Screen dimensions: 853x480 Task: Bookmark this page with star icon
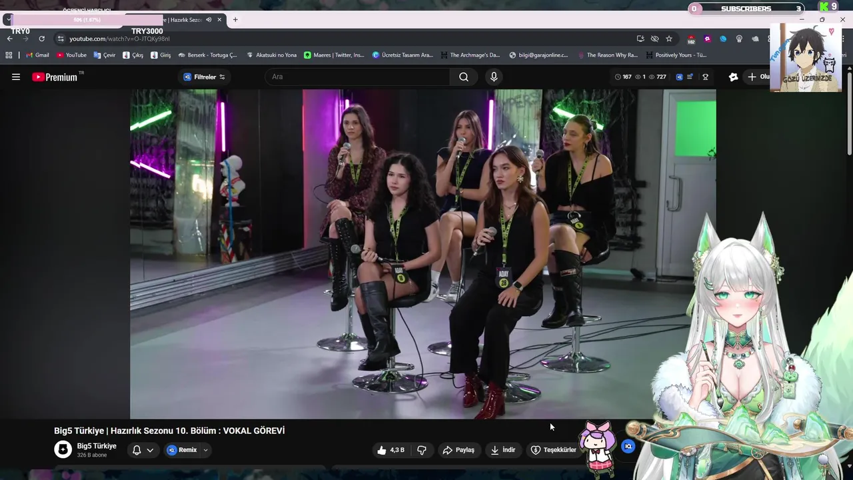669,39
